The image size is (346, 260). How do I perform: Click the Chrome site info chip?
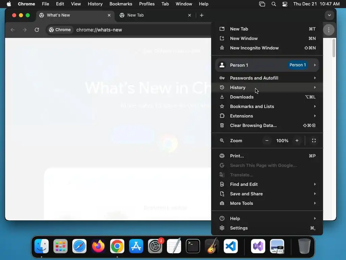(x=60, y=30)
